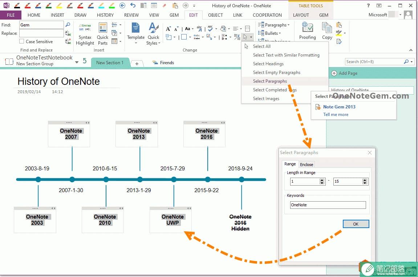
Task: Switch to the Enclose tab in dialog
Action: click(307, 165)
